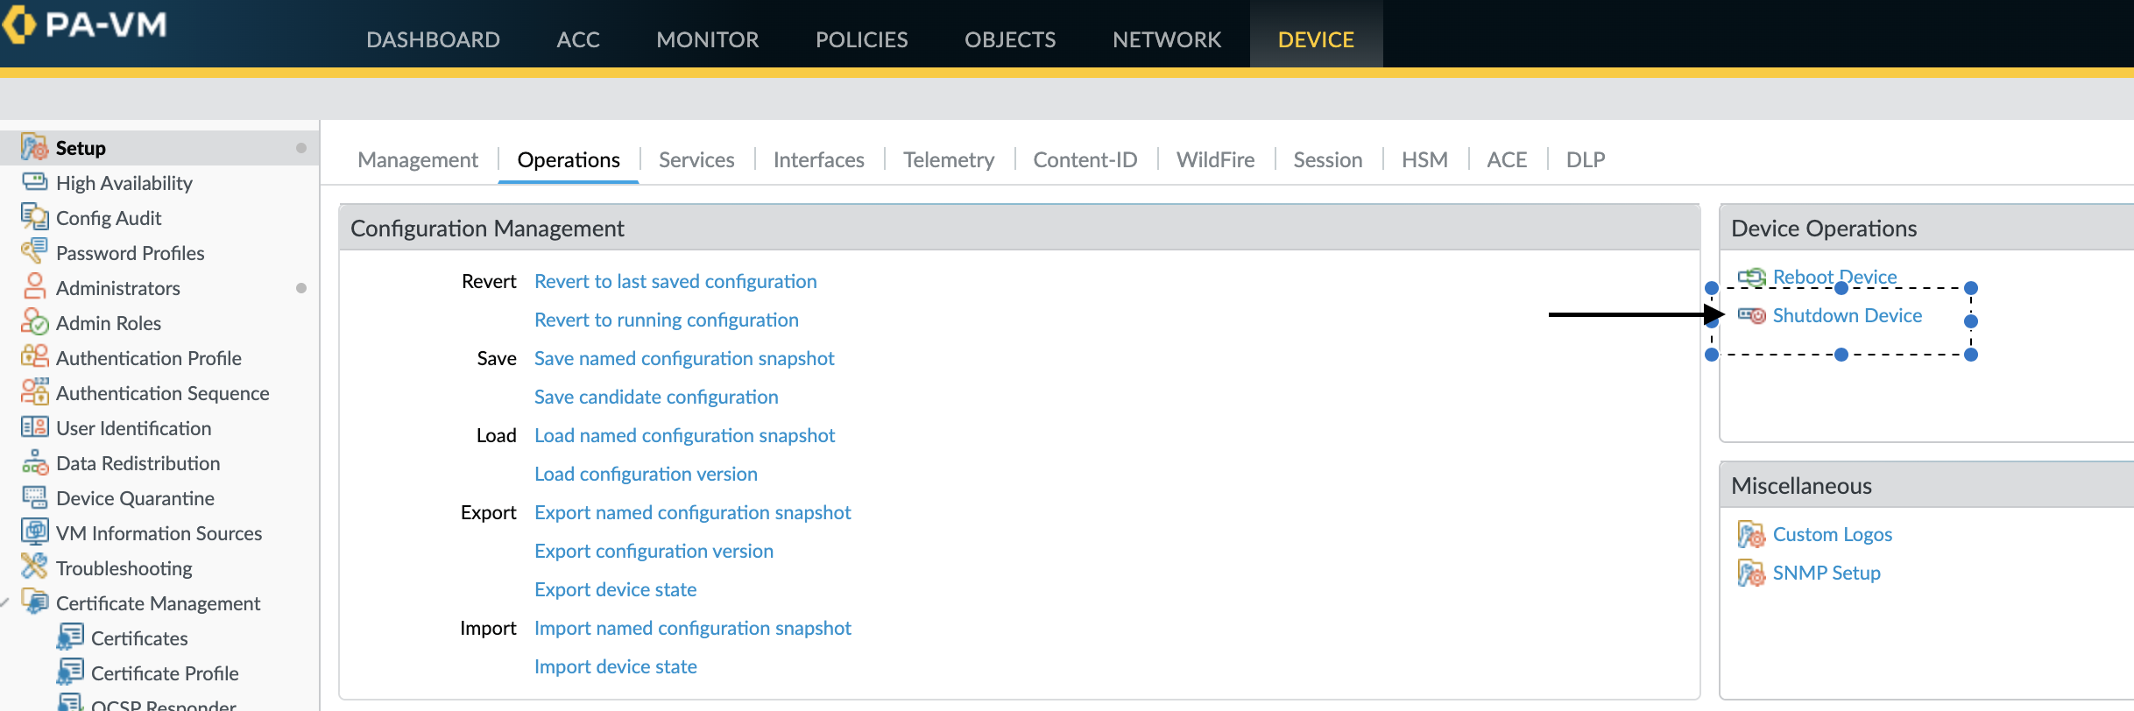The height and width of the screenshot is (711, 2134).
Task: Click the Password Profiles key icon
Action: coord(34,251)
